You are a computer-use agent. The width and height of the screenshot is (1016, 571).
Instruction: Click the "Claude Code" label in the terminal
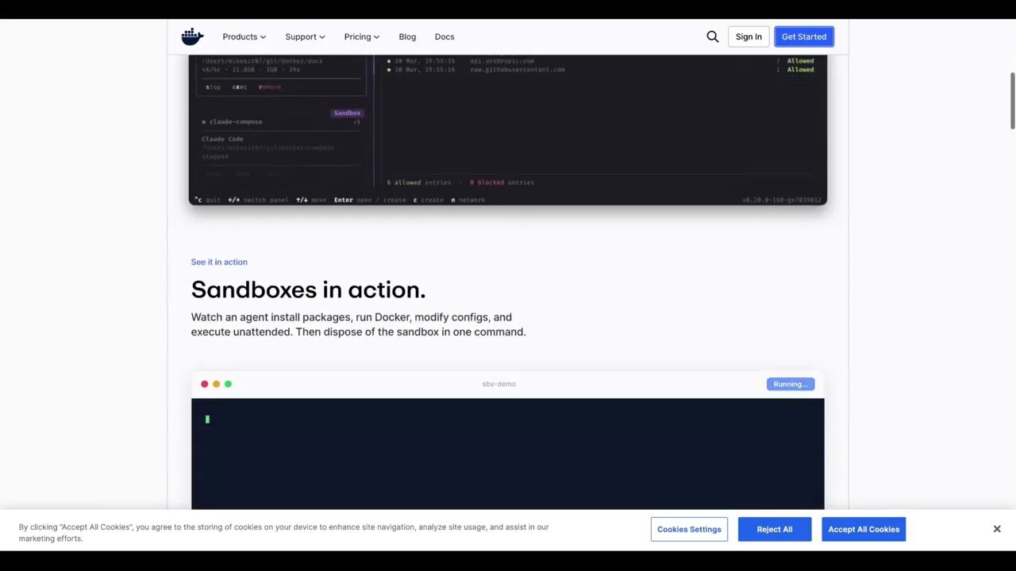222,139
